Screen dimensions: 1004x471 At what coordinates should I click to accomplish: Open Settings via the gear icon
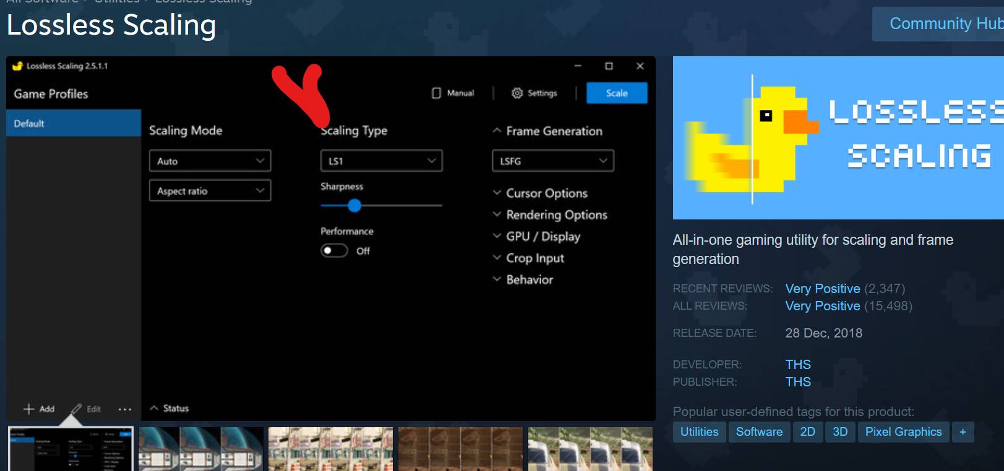517,93
